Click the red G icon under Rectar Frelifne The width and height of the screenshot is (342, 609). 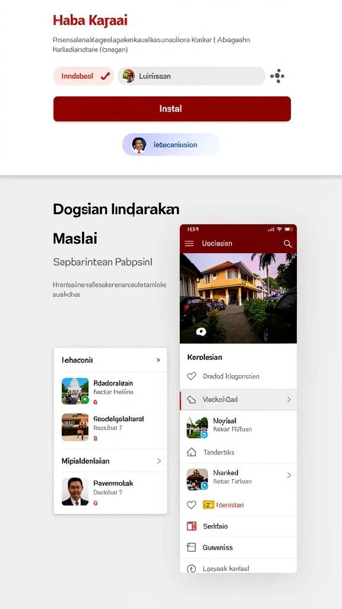click(96, 403)
